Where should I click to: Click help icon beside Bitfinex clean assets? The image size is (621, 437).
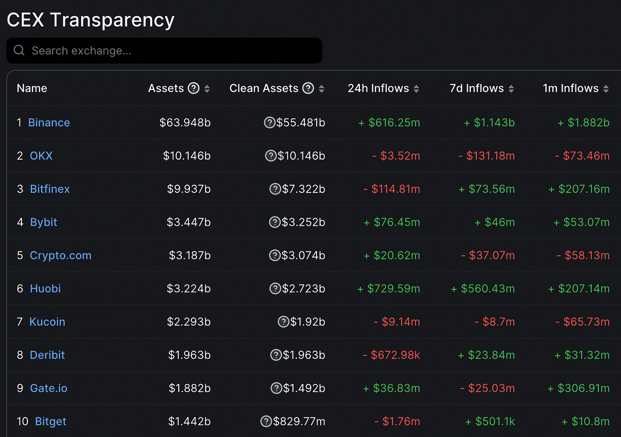tap(275, 189)
